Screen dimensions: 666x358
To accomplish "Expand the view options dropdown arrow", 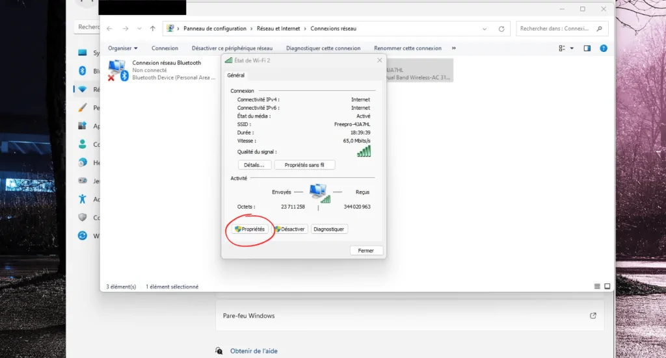I will pyautogui.click(x=572, y=48).
